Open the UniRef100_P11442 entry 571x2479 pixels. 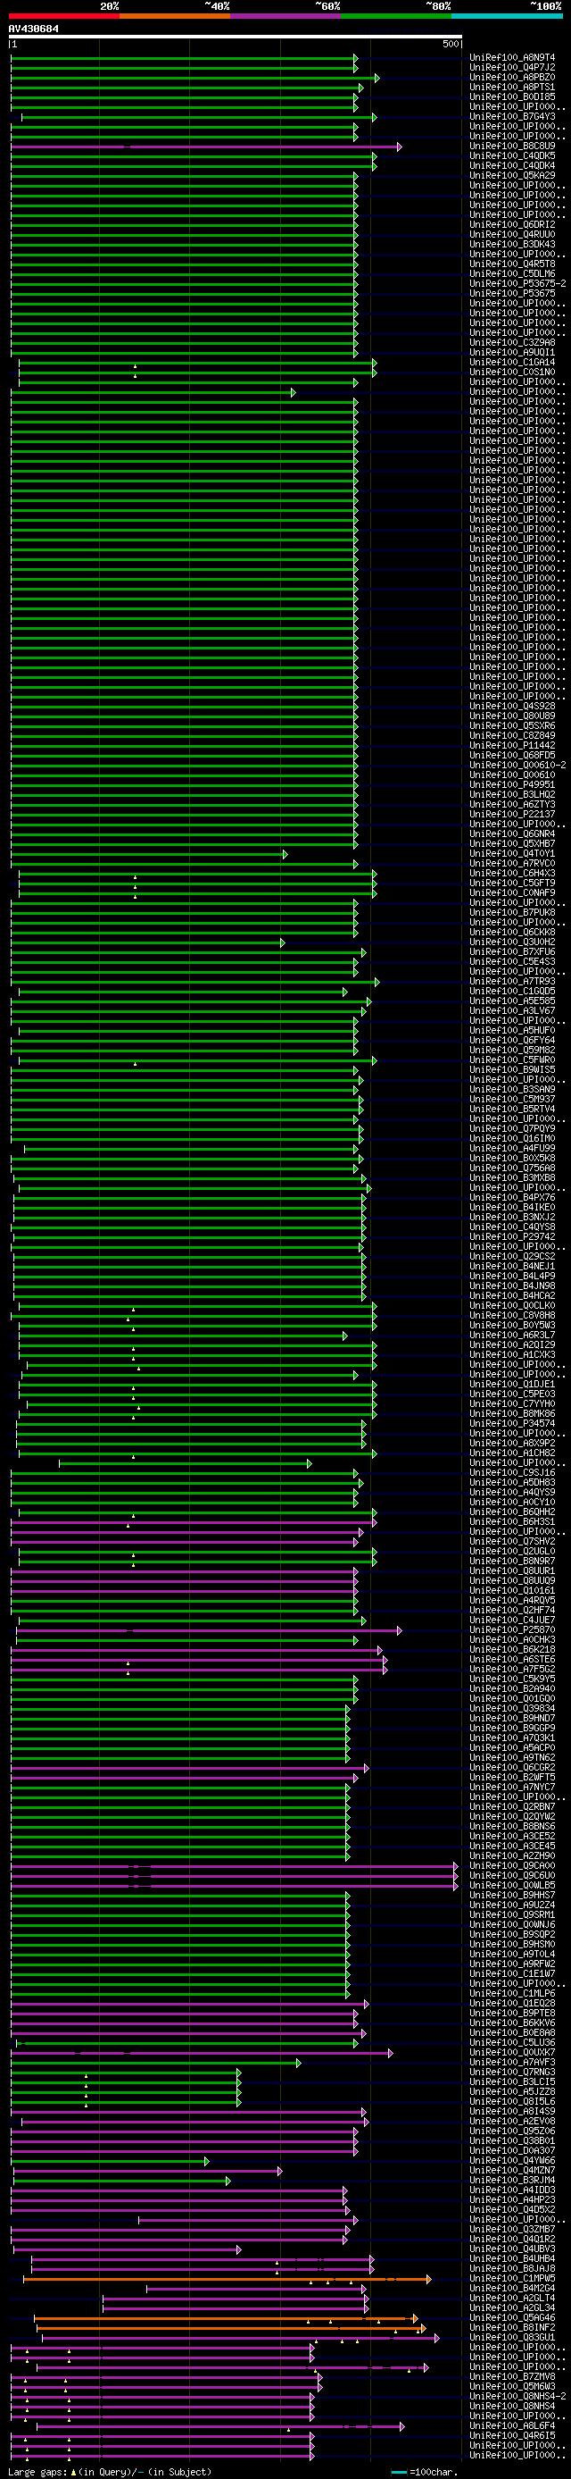(512, 745)
